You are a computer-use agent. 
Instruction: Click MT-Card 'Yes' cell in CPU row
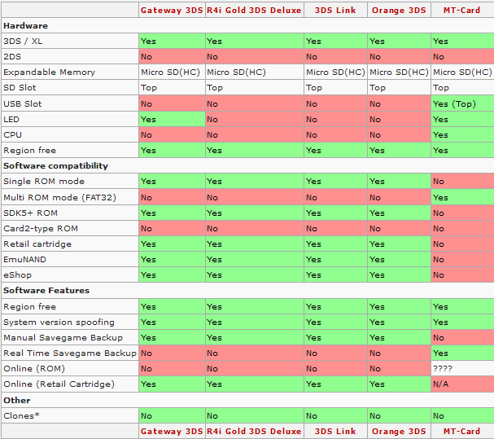pos(462,134)
